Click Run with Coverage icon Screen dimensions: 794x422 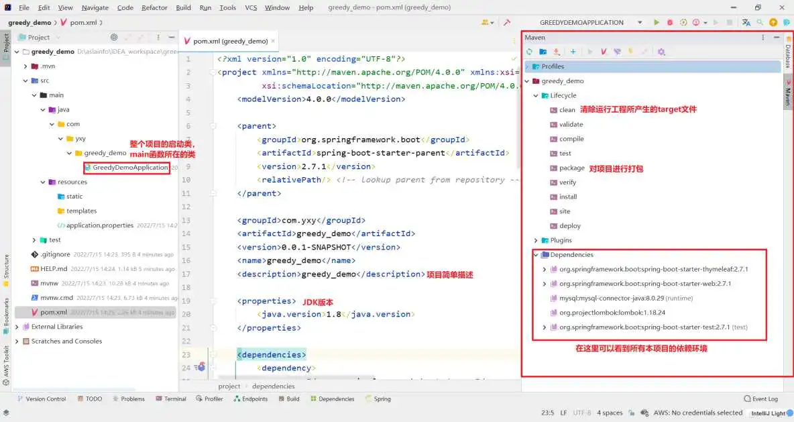click(683, 21)
